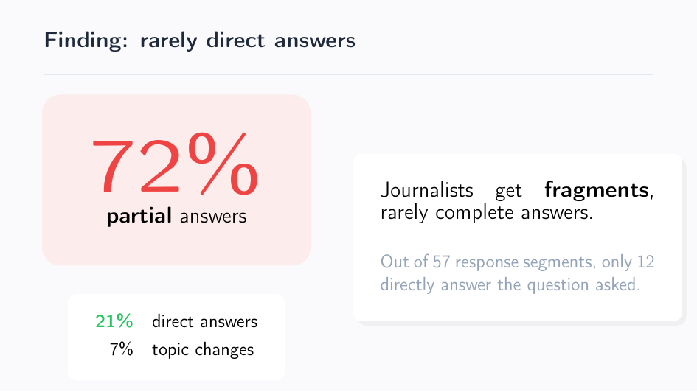The width and height of the screenshot is (697, 392).
Task: Click the word "get" in the right card
Action: pos(508,192)
